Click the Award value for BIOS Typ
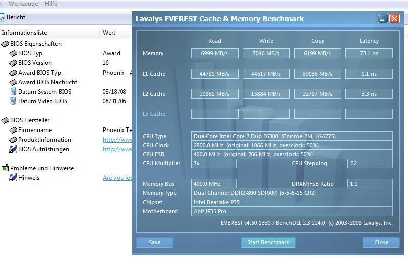The width and height of the screenshot is (408, 260). 111,53
